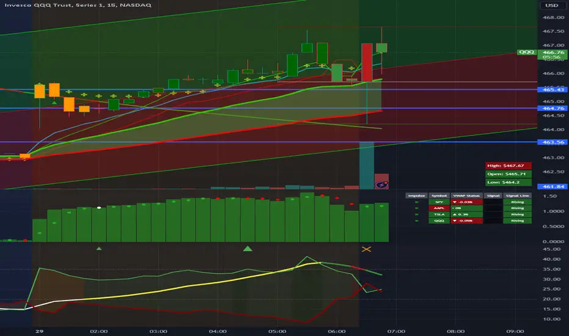
Task: Select the 465.43 blue price level label
Action: (x=553, y=89)
